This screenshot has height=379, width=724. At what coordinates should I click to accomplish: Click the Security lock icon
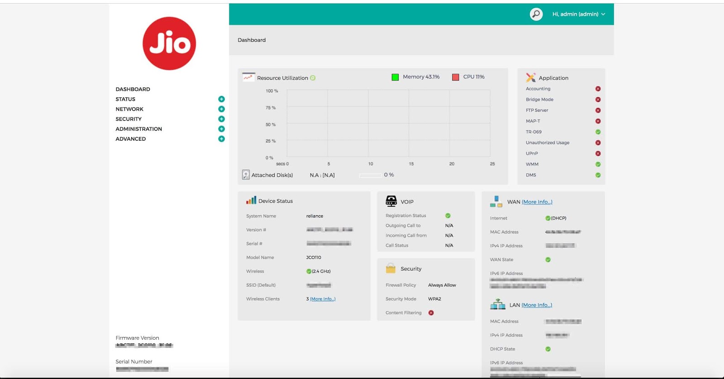[391, 268]
